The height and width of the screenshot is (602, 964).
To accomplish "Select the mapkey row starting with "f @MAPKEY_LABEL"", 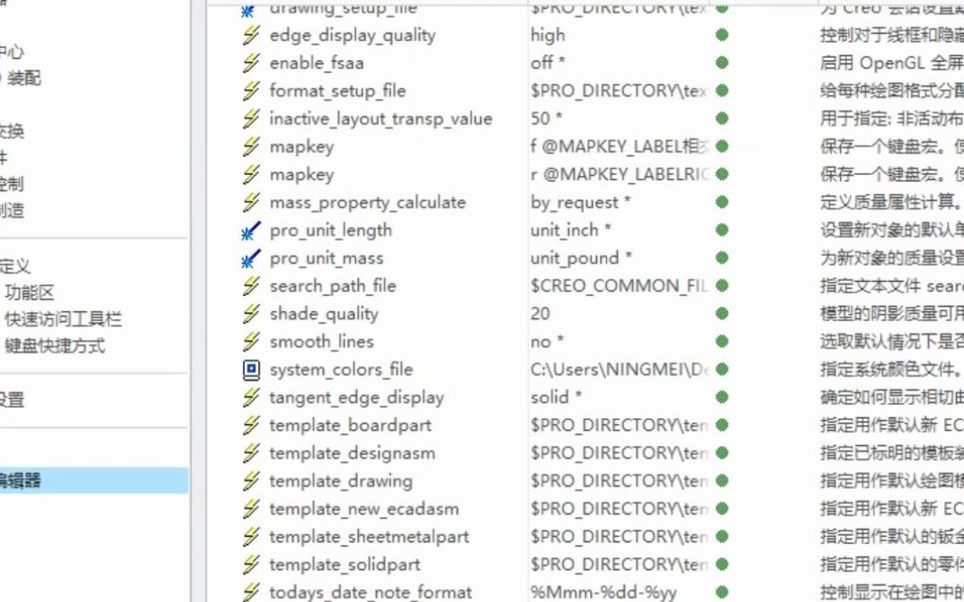I will click(618, 147).
